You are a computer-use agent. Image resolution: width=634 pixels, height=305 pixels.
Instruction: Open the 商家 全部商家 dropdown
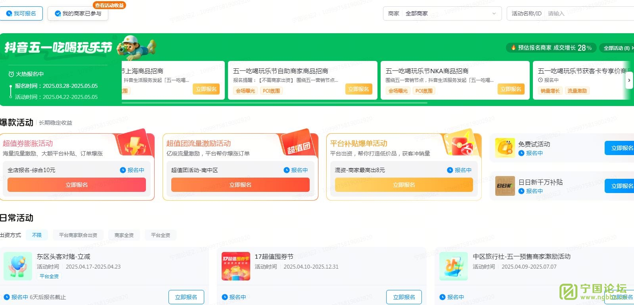coord(442,13)
